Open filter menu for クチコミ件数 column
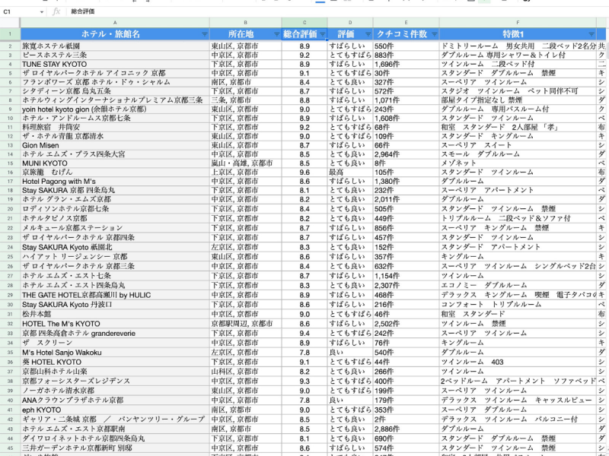The width and height of the screenshot is (609, 456). click(x=434, y=34)
